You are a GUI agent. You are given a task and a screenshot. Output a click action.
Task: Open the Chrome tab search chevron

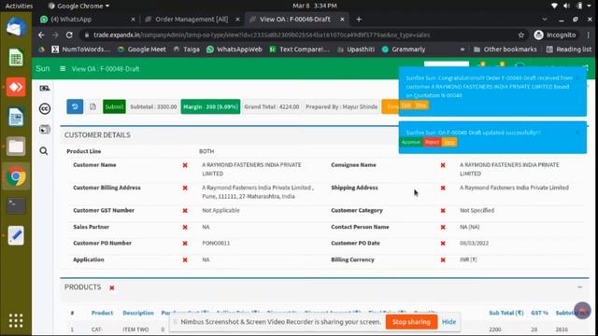[x=545, y=19]
